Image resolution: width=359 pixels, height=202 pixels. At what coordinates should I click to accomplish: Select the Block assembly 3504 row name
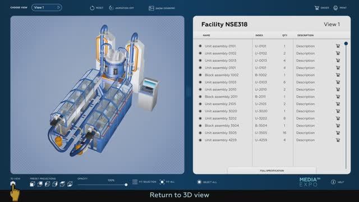(222, 126)
